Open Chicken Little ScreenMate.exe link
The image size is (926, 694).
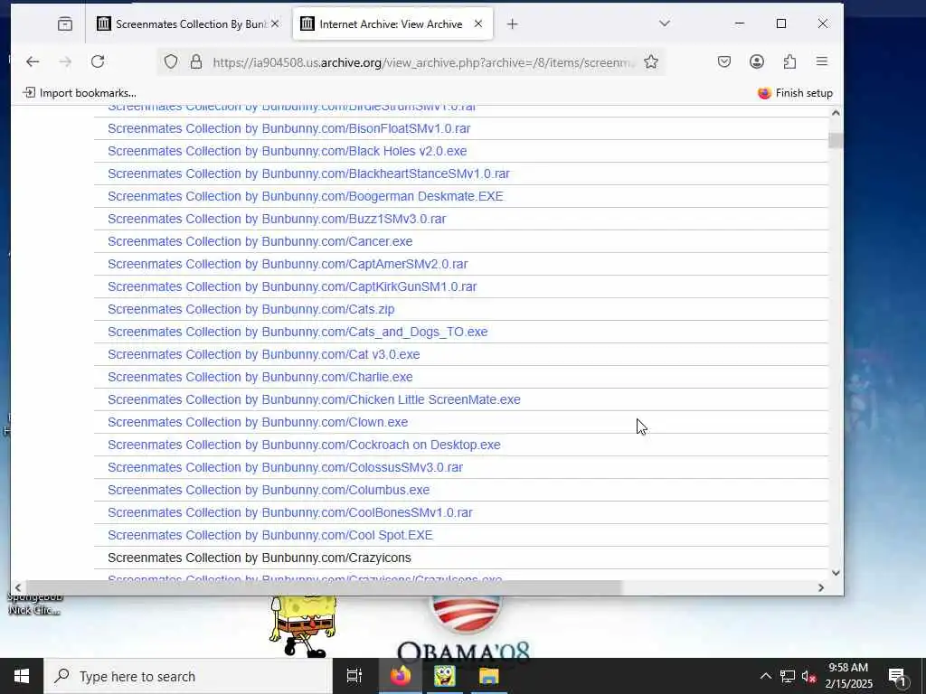coord(314,399)
